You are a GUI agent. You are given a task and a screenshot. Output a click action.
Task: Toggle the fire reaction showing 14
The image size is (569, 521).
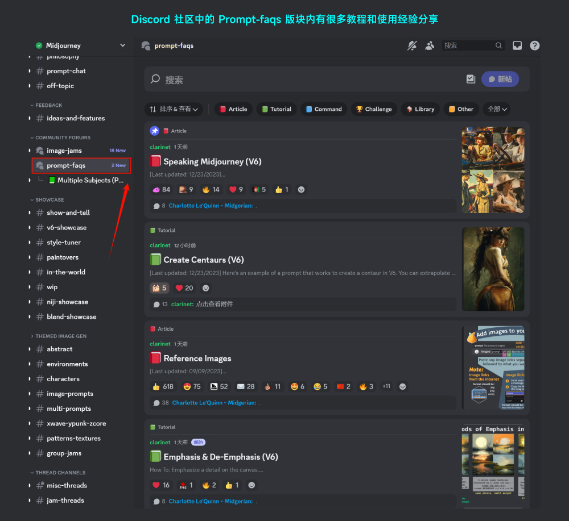click(211, 190)
